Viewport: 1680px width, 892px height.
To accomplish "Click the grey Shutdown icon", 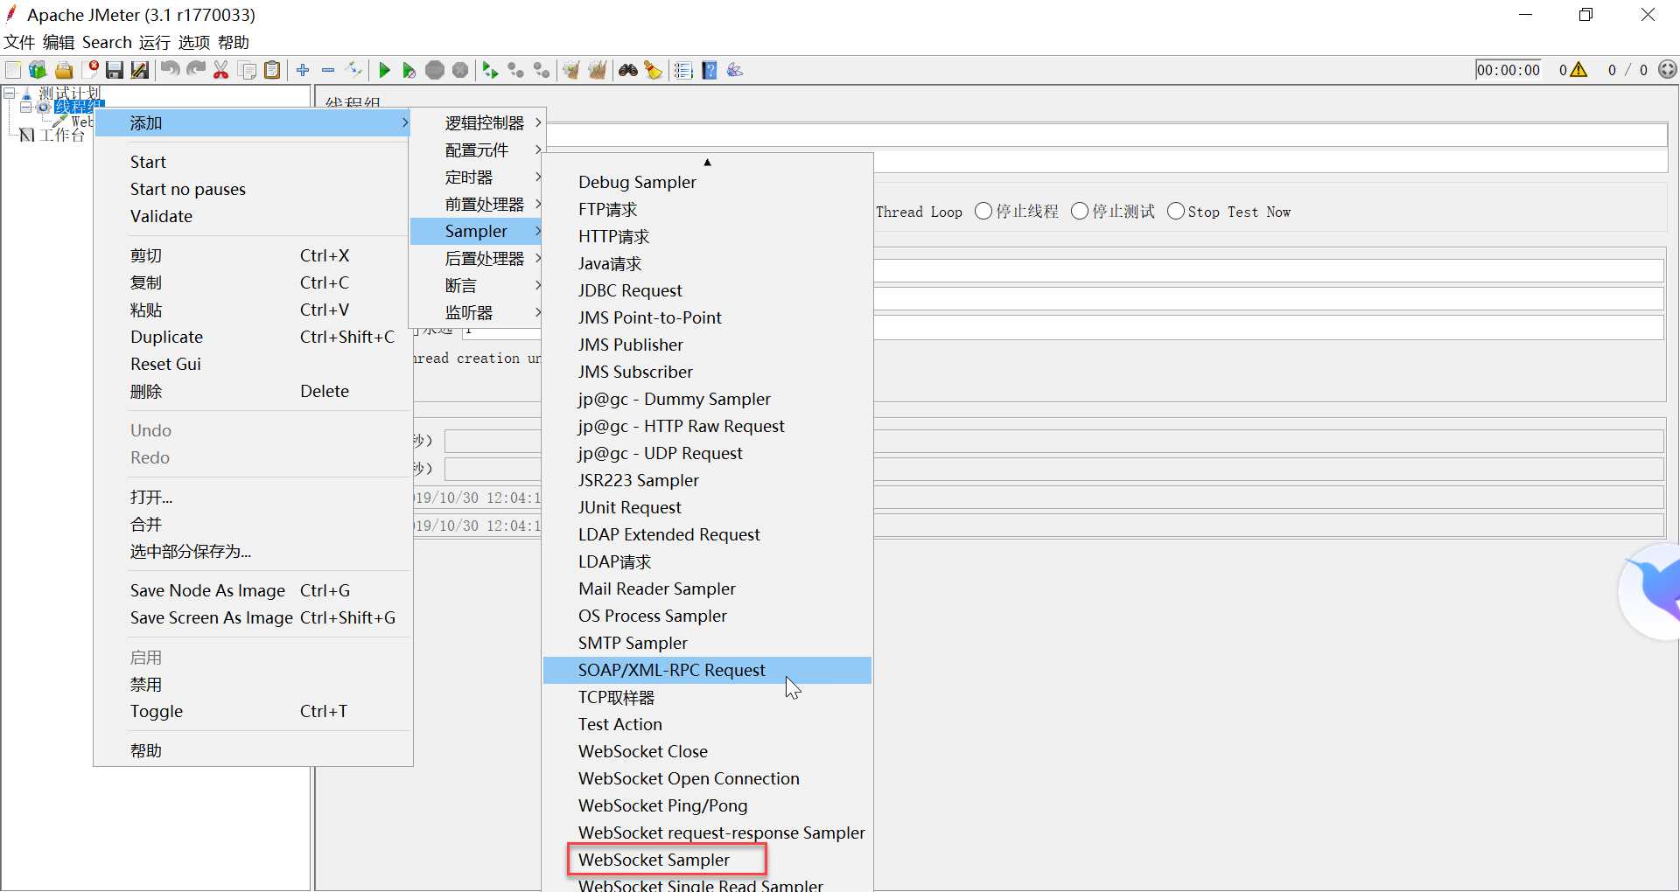I will coord(460,70).
